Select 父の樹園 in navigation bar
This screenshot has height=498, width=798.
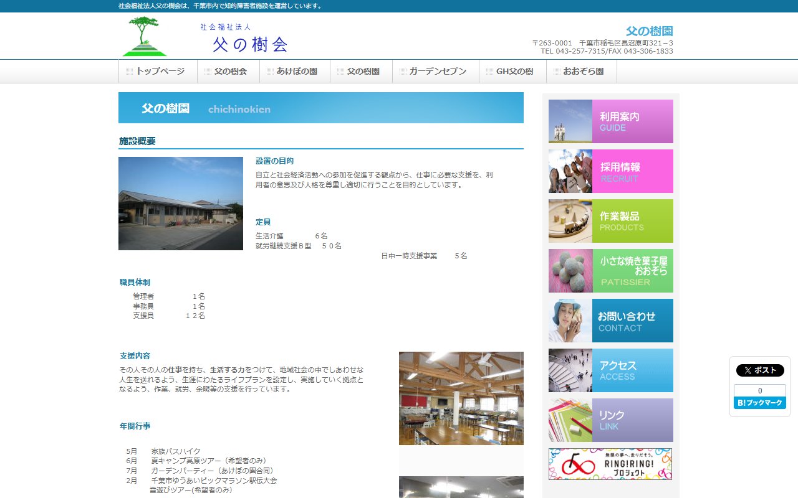pos(361,72)
